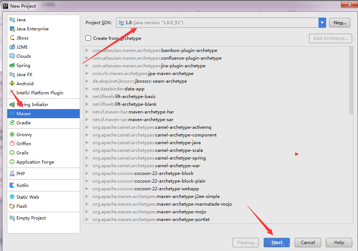Screen dimensions: 358x251
Task: Click the archetype list vertical scrollbar
Action: [351, 80]
